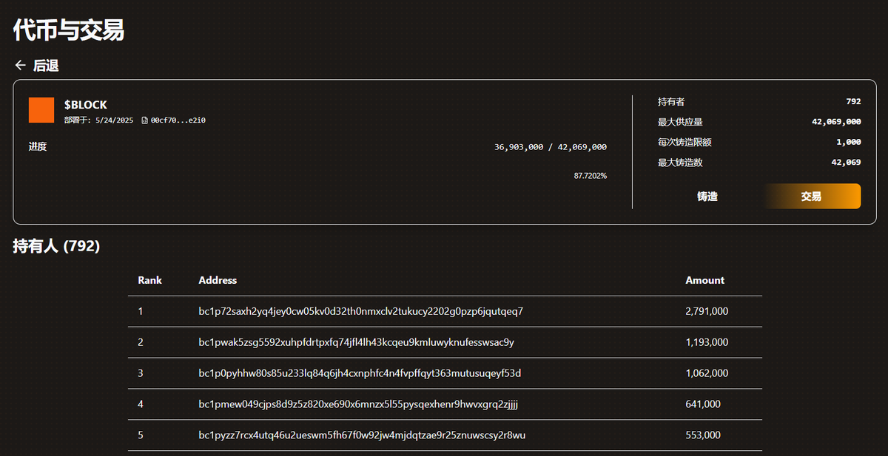Screen dimensions: 888x456
Task: Click the 持有者 count 792
Action: [853, 101]
